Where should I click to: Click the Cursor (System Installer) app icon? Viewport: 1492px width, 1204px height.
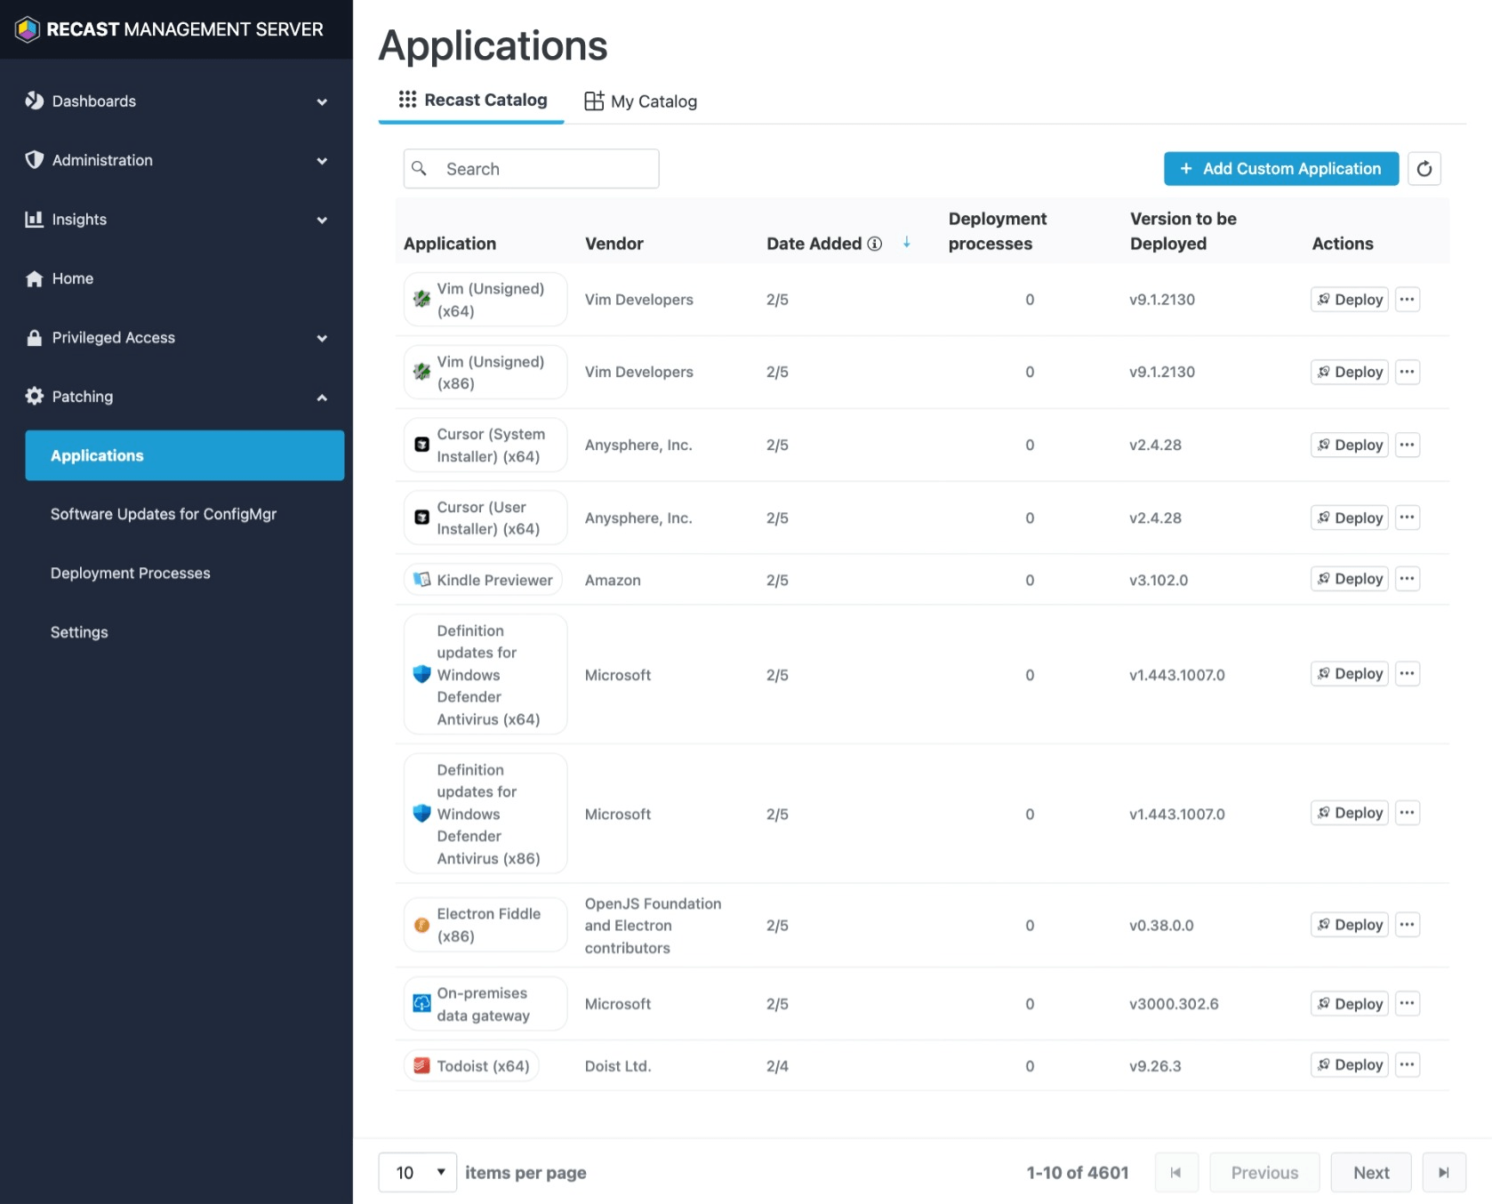(x=421, y=445)
